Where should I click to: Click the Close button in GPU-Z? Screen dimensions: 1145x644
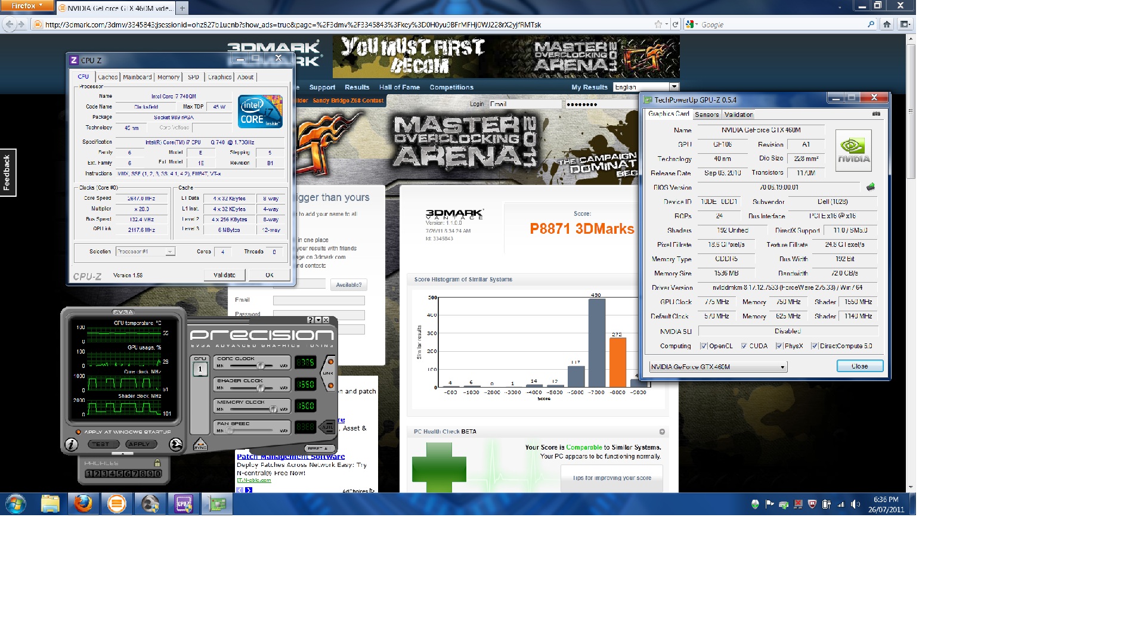point(859,366)
